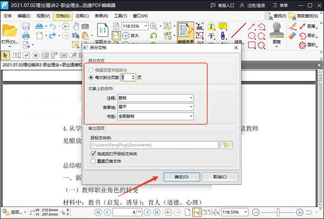The height and width of the screenshot is (219, 324).
Task: Click the 取消(C) cancel button
Action: [220, 177]
